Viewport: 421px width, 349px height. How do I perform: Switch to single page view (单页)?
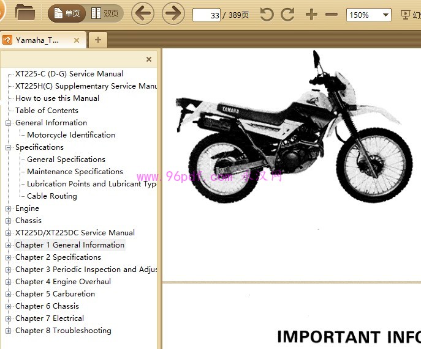pos(67,13)
